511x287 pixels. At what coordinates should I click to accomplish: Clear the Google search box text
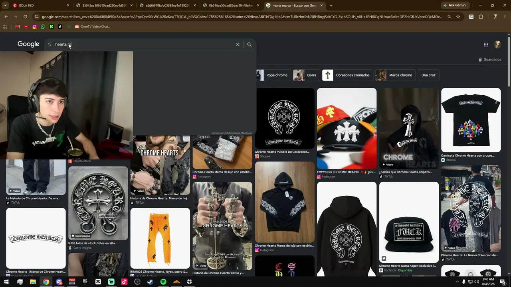click(238, 45)
